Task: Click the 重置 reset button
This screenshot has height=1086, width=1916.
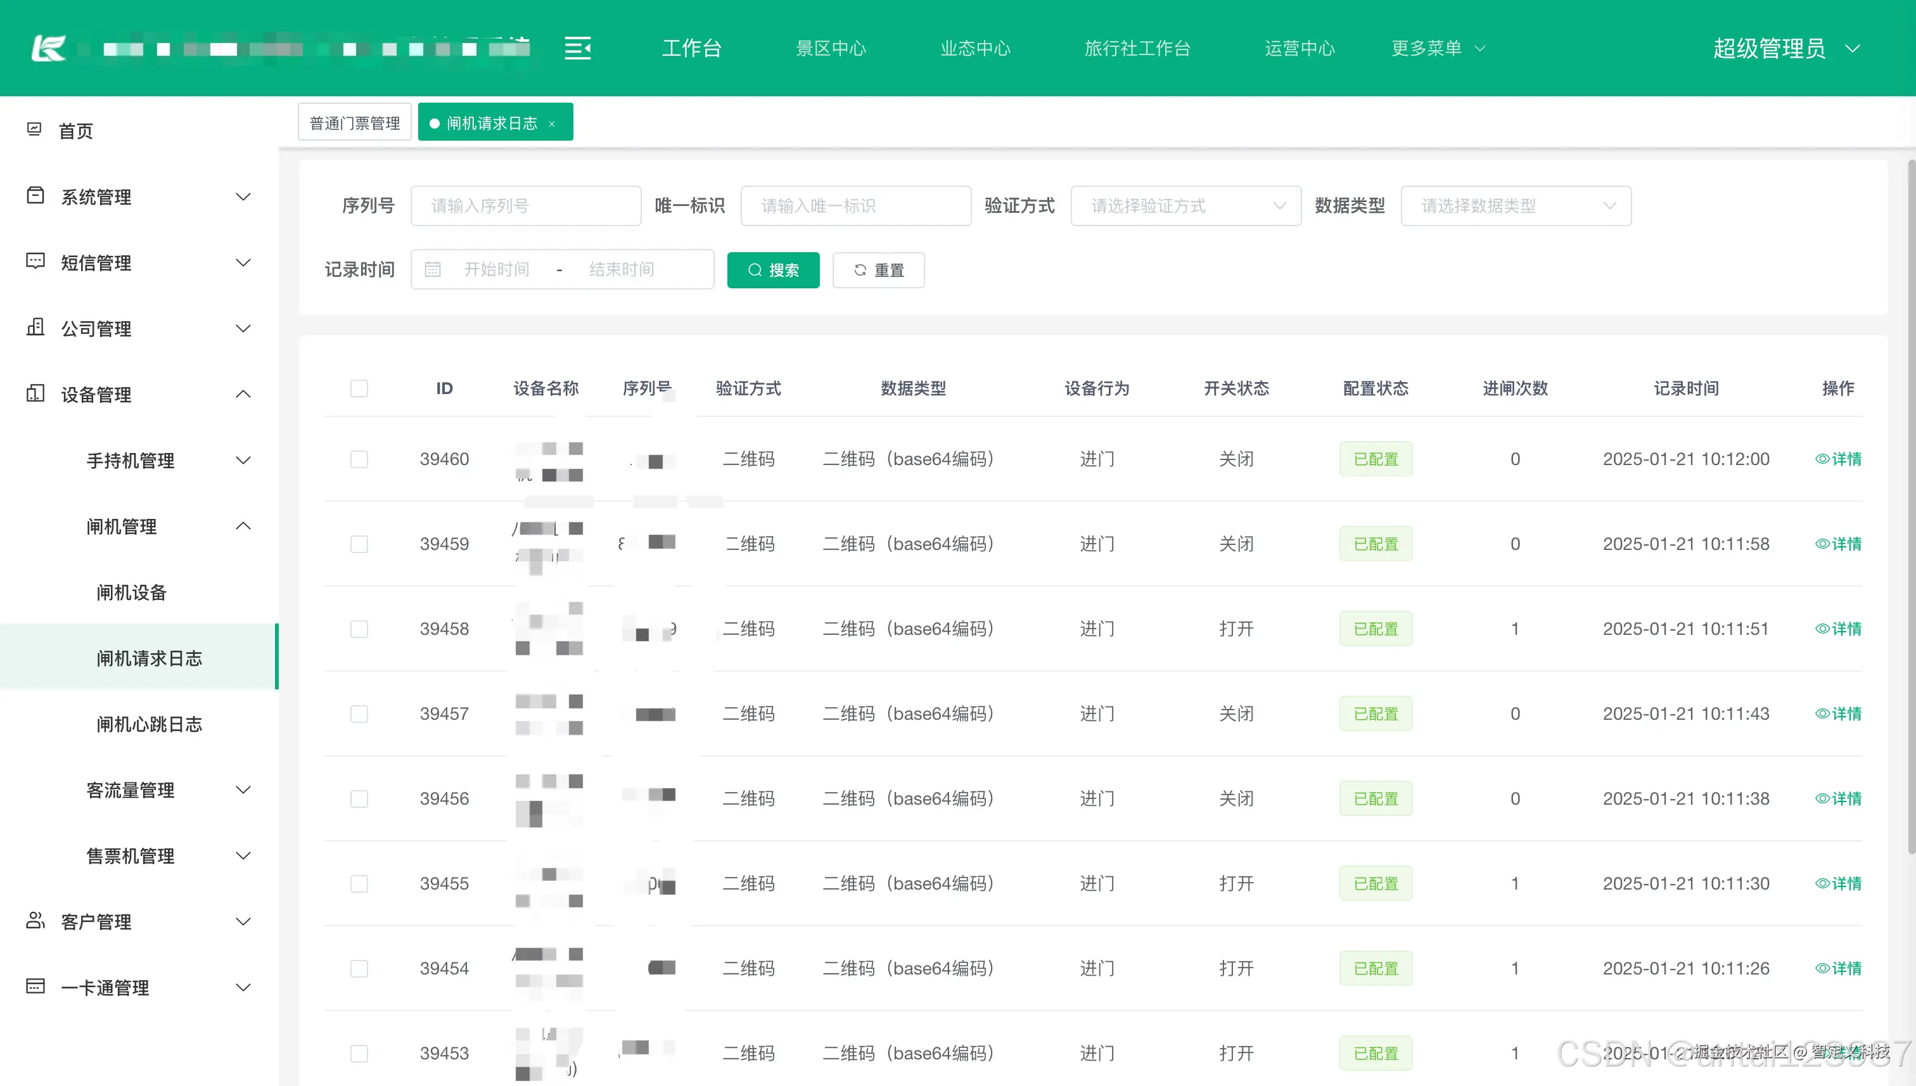Action: 878,270
